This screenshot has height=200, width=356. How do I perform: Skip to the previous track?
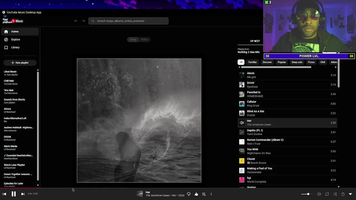point(4,194)
